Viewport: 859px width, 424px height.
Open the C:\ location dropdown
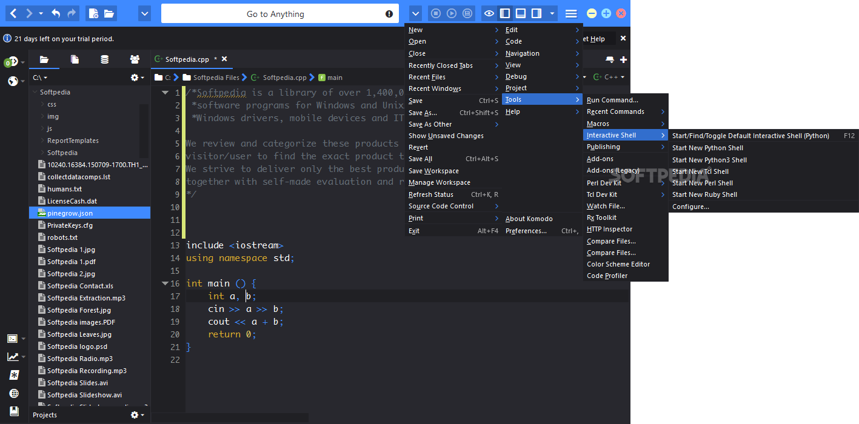pos(40,78)
